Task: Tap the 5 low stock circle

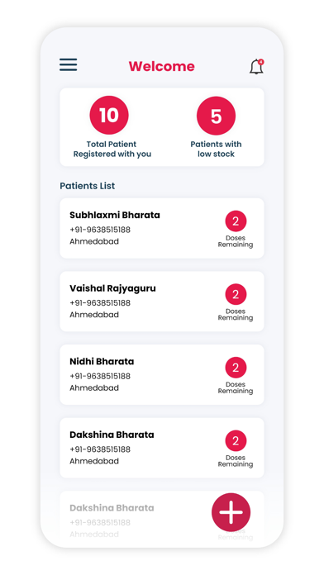Action: click(216, 116)
